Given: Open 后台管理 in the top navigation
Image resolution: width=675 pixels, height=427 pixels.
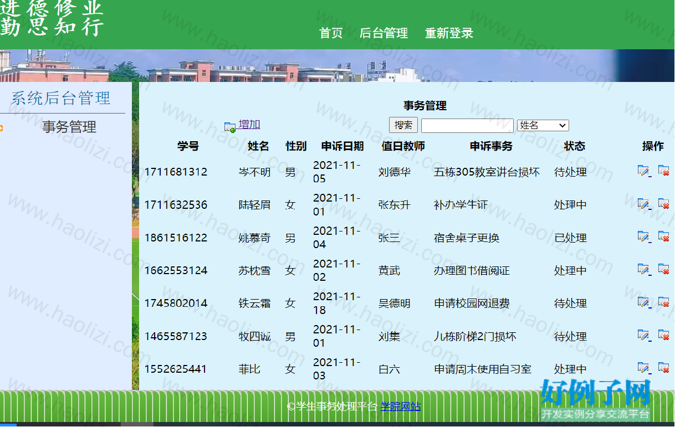Looking at the screenshot, I should pos(383,33).
